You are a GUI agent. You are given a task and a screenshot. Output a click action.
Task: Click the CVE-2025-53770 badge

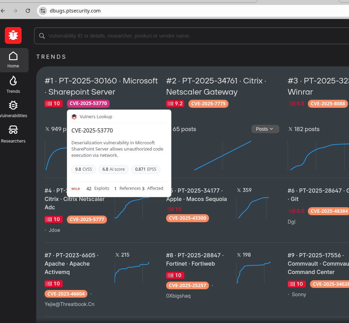pos(88,103)
